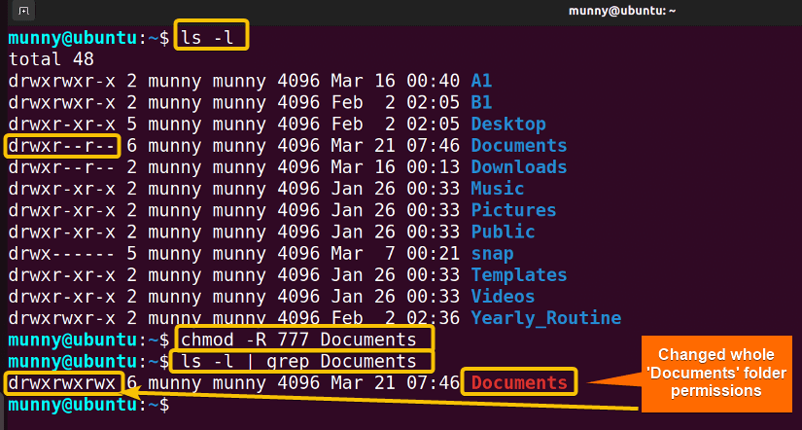Select the blue Documents directory name
Image resolution: width=802 pixels, height=430 pixels.
pyautogui.click(x=519, y=145)
